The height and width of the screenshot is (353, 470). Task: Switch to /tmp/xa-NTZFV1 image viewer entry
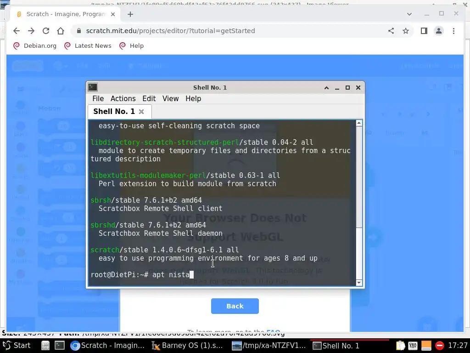[x=269, y=346]
